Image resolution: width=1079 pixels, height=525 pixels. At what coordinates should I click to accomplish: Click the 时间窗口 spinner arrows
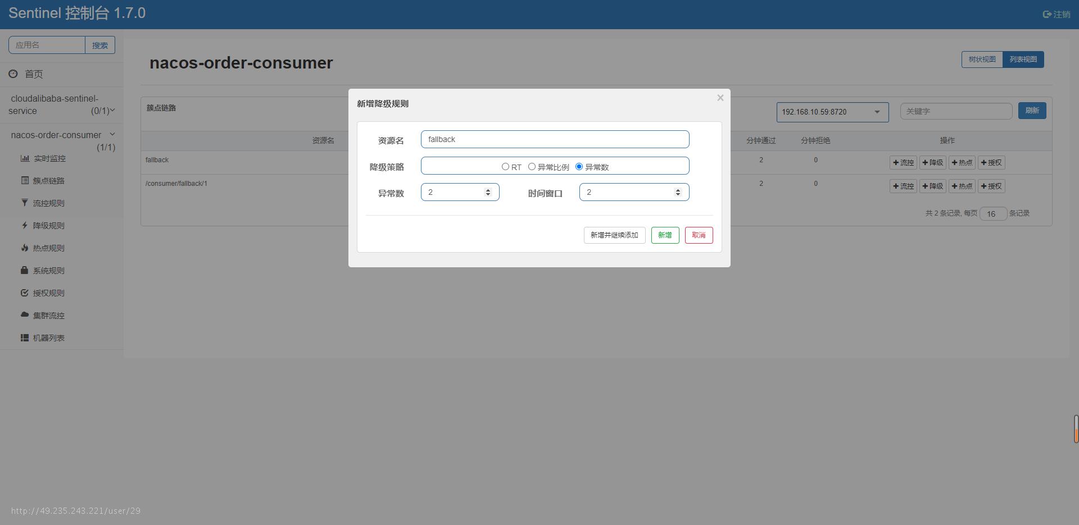coord(678,192)
